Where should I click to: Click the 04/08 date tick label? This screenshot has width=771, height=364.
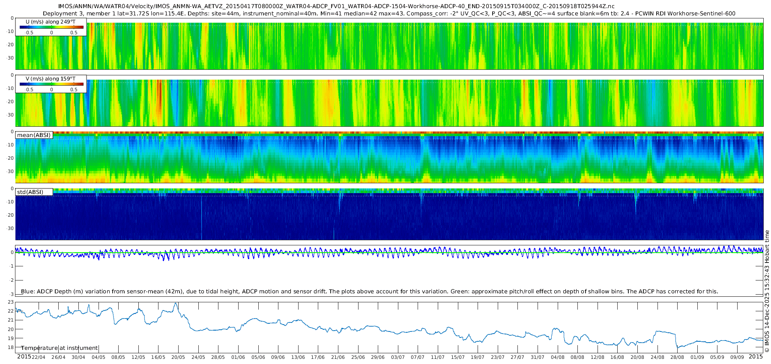coord(557,357)
